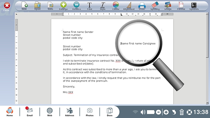Launch the Web browser
Image resolution: width=210 pixels, height=118 pixels.
coord(49,112)
